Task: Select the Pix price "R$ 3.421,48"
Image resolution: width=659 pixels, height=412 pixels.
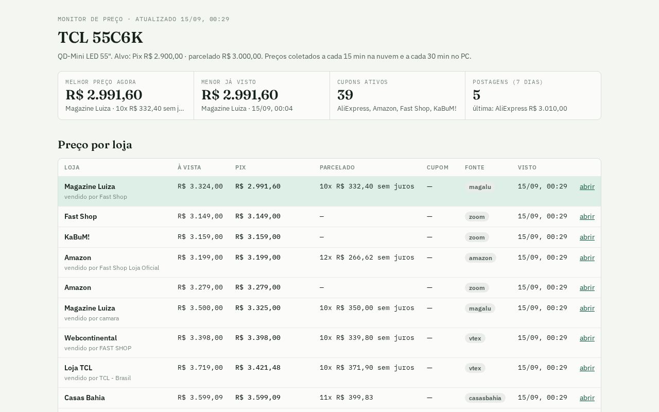Action: (258, 368)
